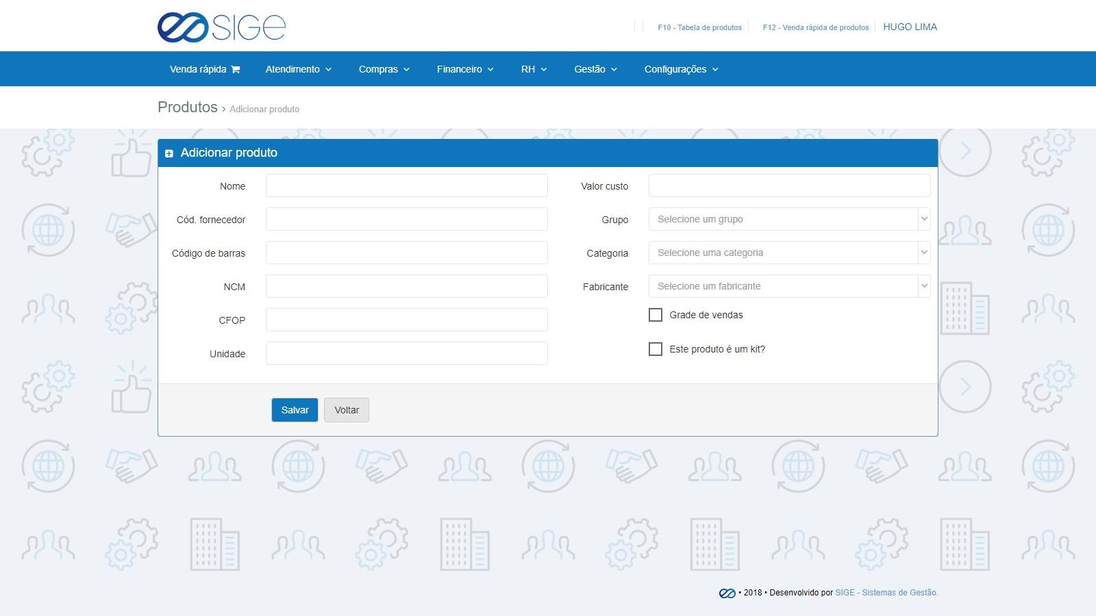Click the plus icon beside Adicionar produto title
Image resolution: width=1096 pixels, height=616 pixels.
[x=169, y=153]
